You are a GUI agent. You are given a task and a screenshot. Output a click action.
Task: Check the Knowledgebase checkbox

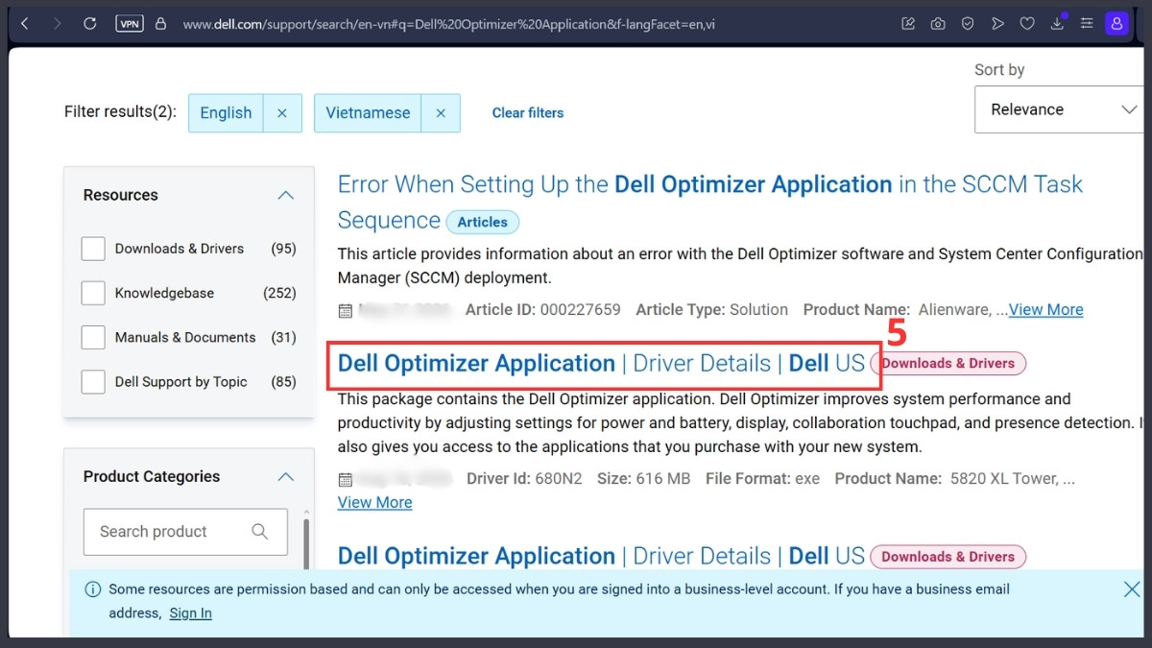(93, 293)
